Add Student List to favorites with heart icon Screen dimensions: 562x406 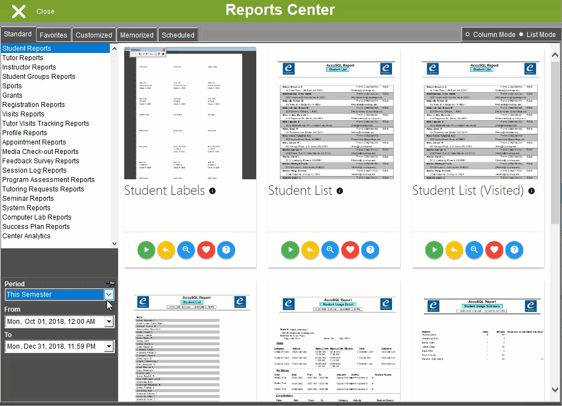(x=350, y=249)
